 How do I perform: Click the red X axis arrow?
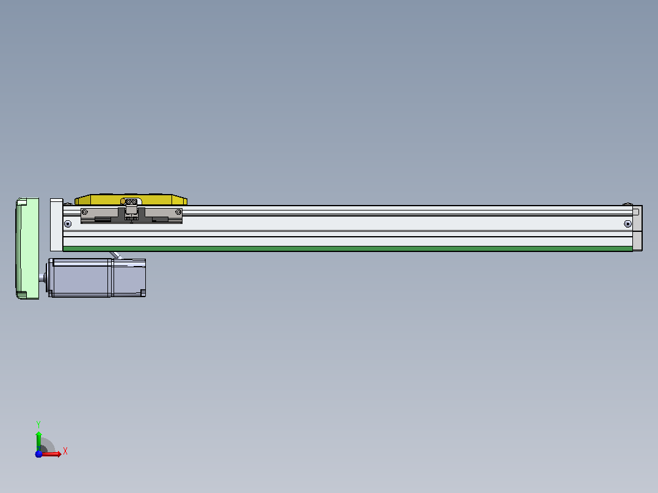(52, 454)
